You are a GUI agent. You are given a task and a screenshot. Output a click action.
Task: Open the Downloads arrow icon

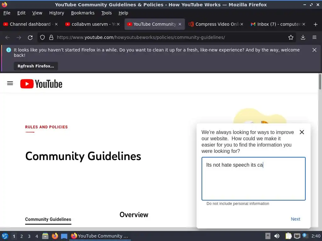click(x=303, y=37)
